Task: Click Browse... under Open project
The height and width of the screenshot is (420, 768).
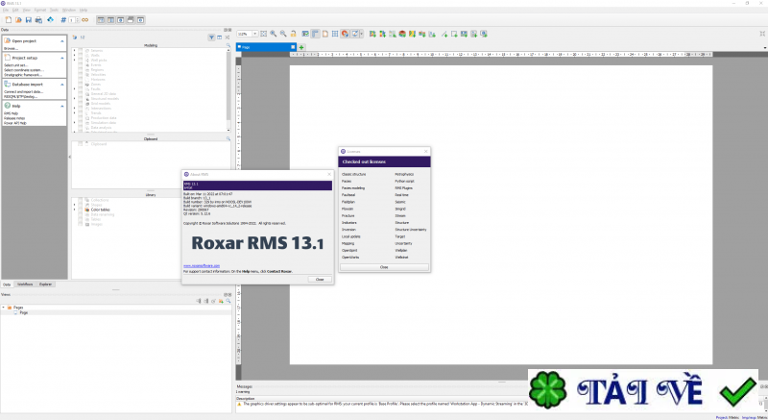Action: pos(11,48)
